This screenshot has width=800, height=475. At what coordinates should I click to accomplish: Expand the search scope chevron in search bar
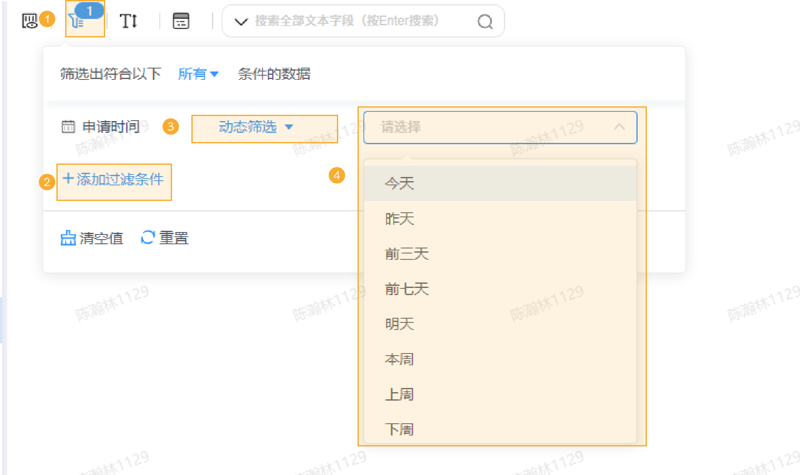(241, 21)
